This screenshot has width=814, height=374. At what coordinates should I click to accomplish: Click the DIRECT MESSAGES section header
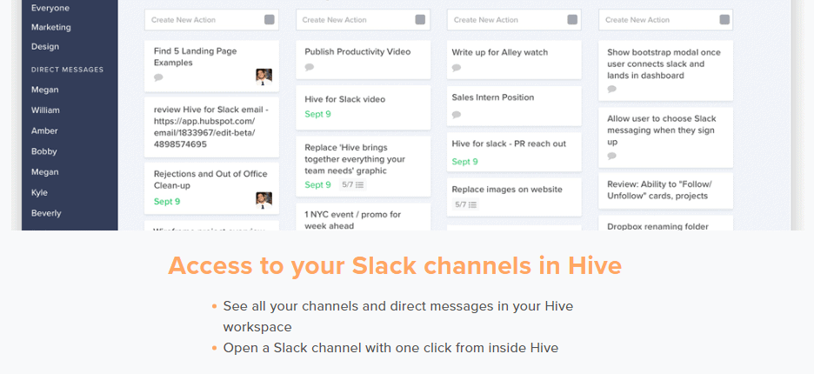[x=68, y=70]
